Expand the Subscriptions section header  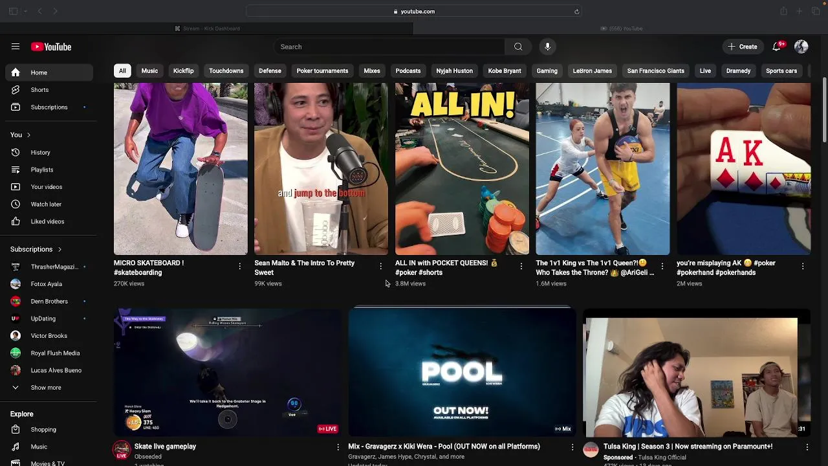tap(36, 249)
